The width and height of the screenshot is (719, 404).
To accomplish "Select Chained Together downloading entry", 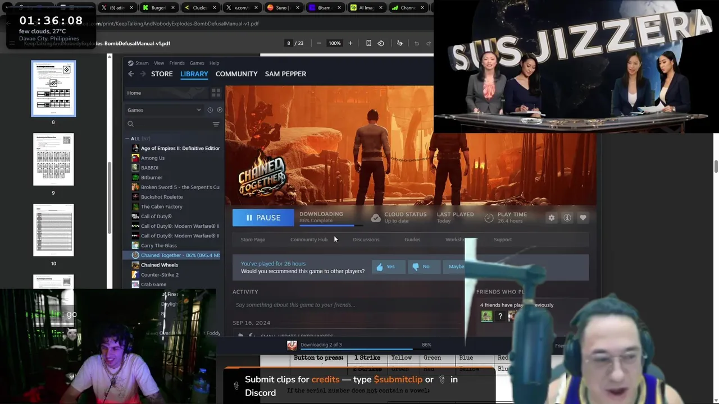I will 172,255.
